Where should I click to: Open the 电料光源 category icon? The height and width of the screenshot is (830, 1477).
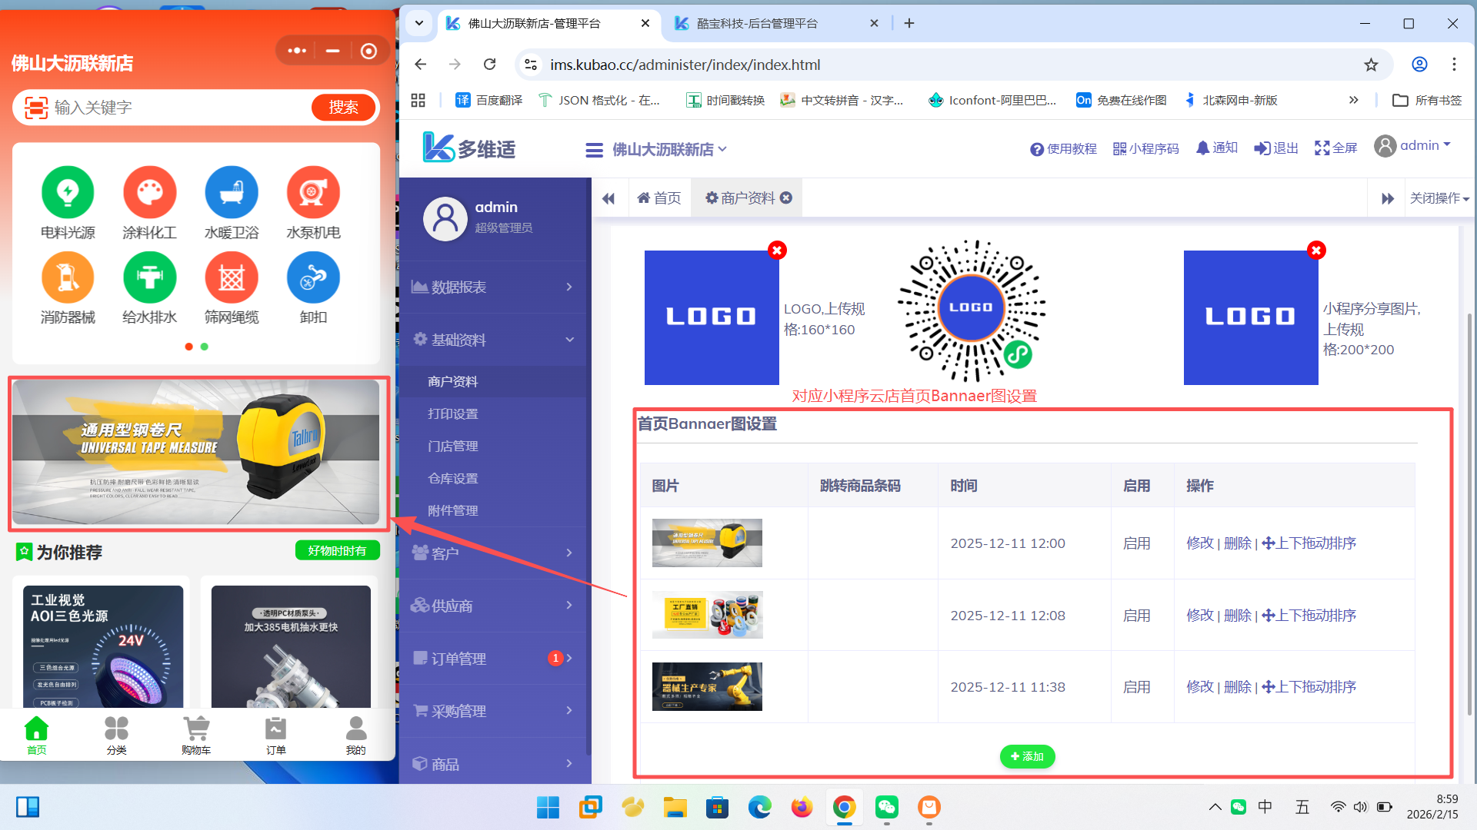click(68, 192)
